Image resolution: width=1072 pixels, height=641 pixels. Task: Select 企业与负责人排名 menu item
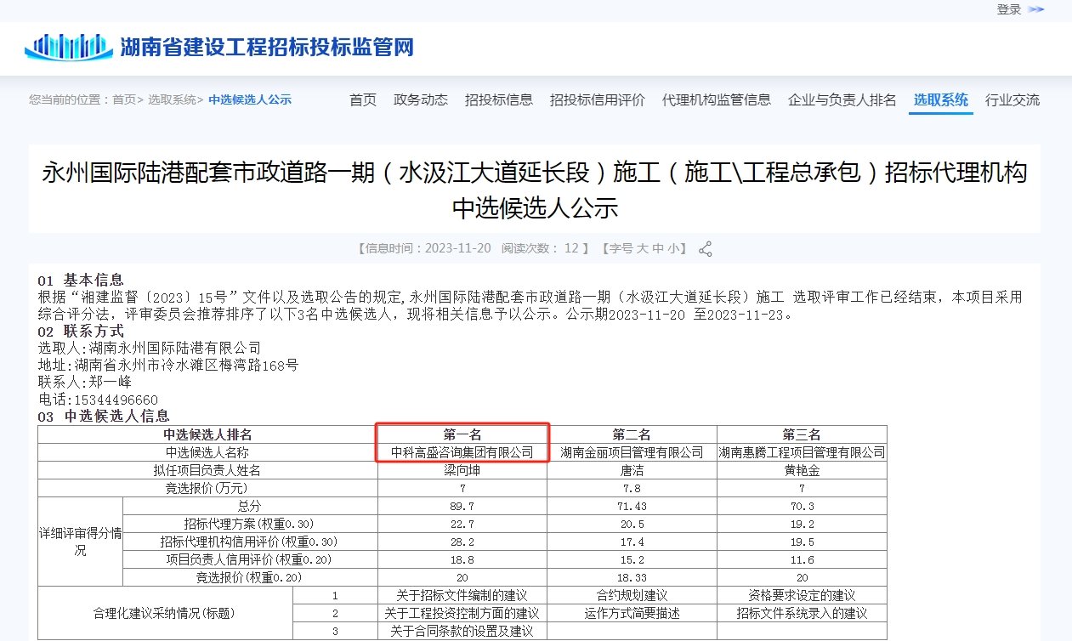click(x=842, y=99)
